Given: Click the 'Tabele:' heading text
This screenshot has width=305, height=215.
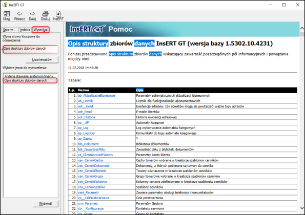Looking at the screenshot, I should click(74, 80).
